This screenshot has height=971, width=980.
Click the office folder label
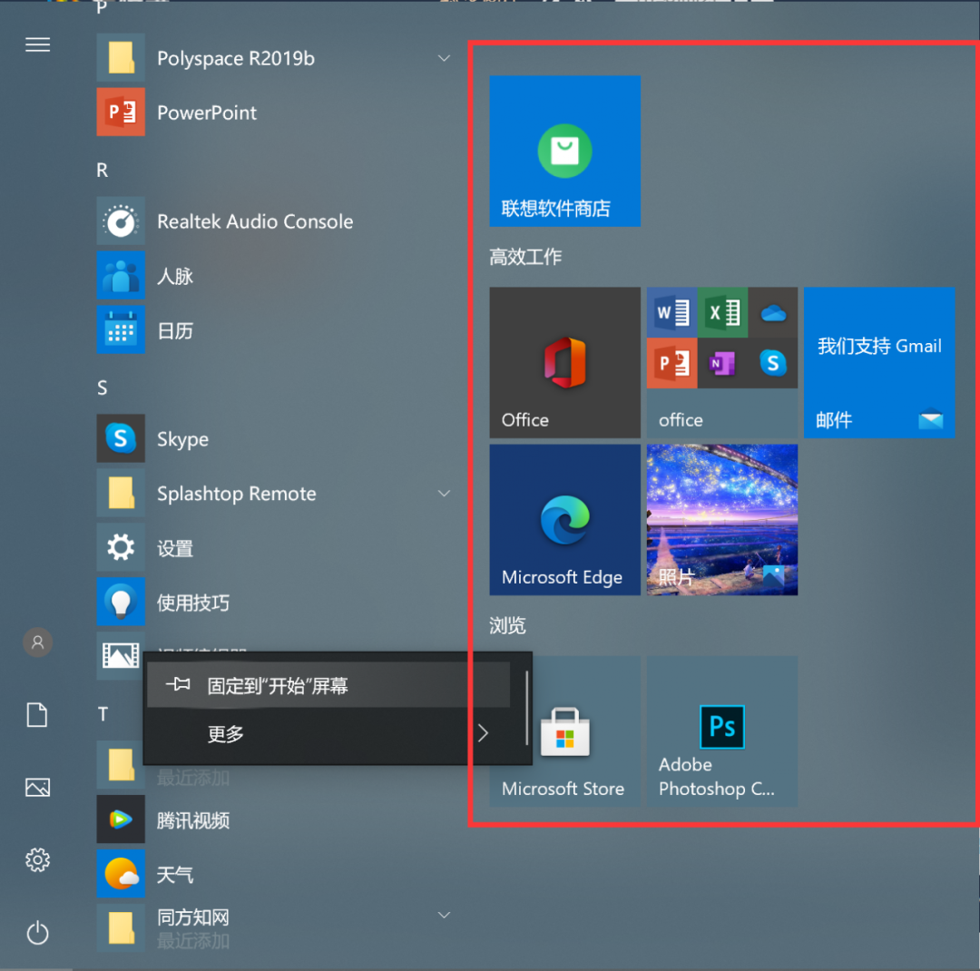[681, 420]
